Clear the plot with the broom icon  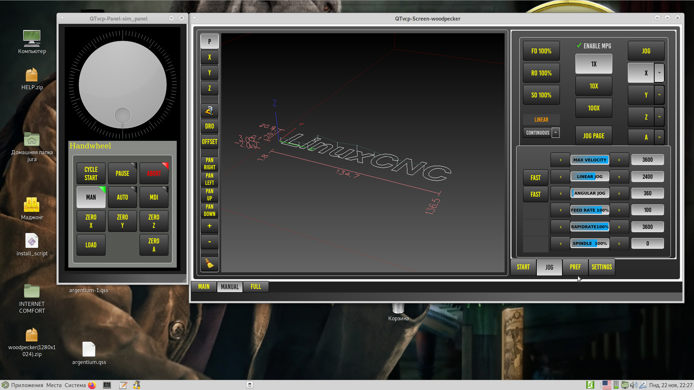(209, 264)
